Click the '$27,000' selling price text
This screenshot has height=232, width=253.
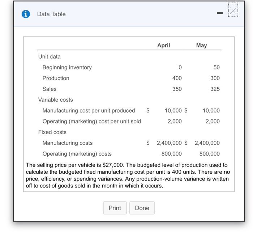[113, 165]
